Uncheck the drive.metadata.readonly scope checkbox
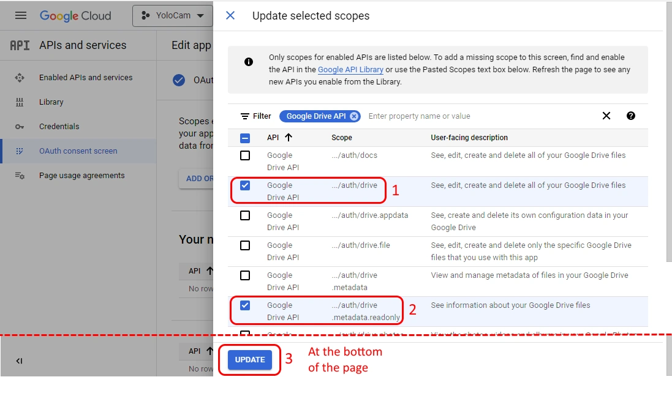The image size is (672, 396). click(244, 305)
